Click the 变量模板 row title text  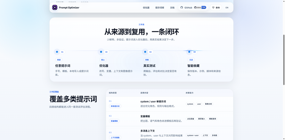click(145, 116)
